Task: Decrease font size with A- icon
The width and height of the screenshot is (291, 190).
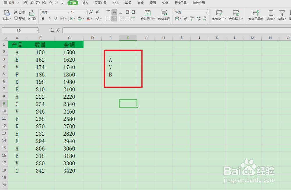Action: (97, 12)
